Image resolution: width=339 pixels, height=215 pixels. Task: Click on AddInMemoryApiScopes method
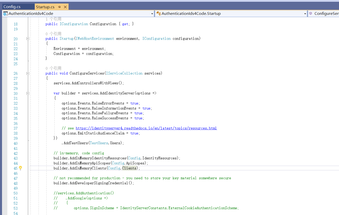[90, 163]
